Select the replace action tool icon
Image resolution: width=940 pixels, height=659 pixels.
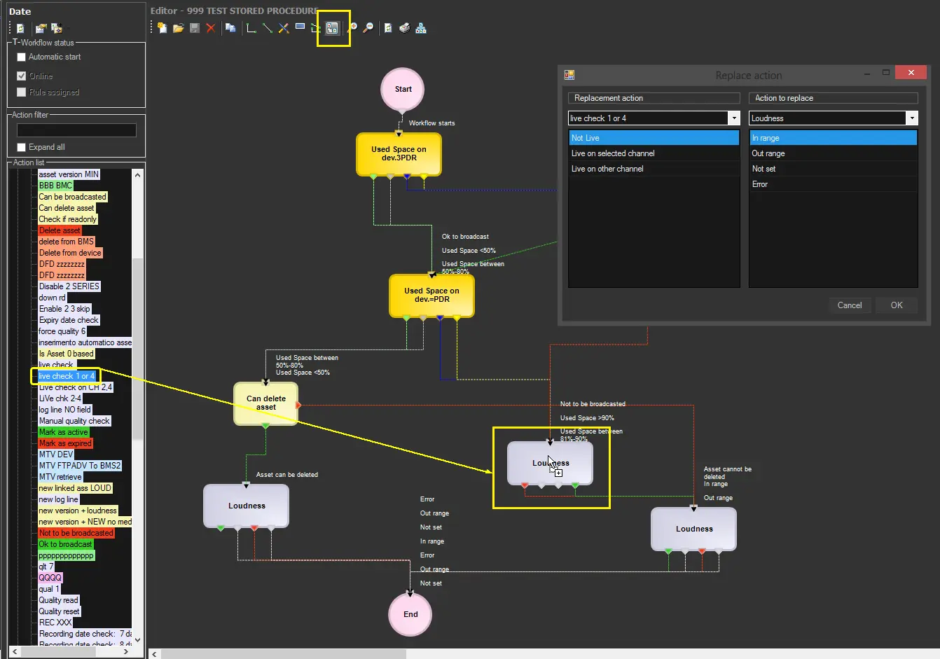click(332, 28)
